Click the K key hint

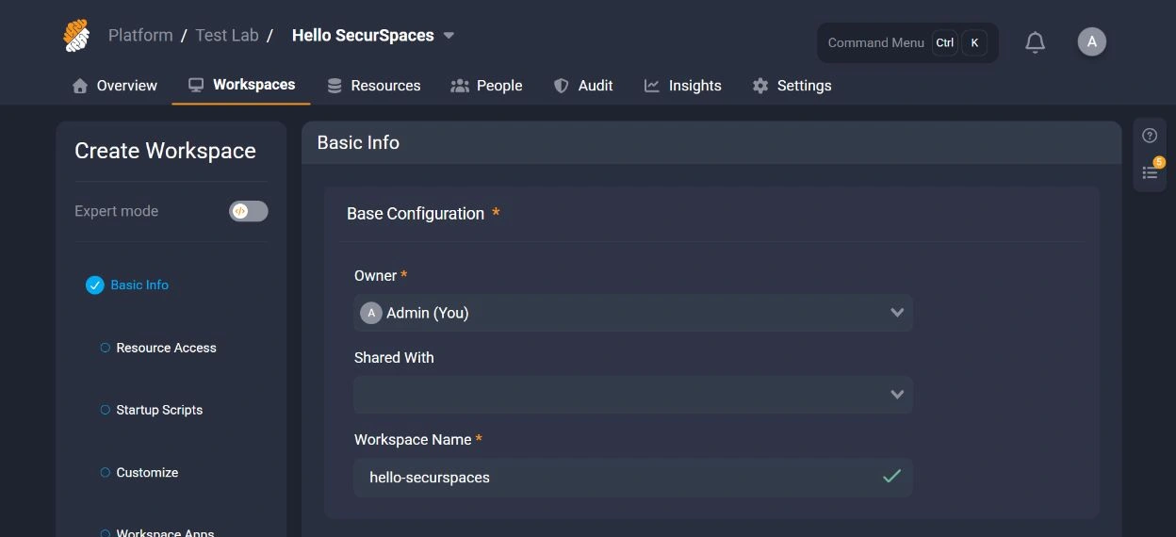coord(974,42)
